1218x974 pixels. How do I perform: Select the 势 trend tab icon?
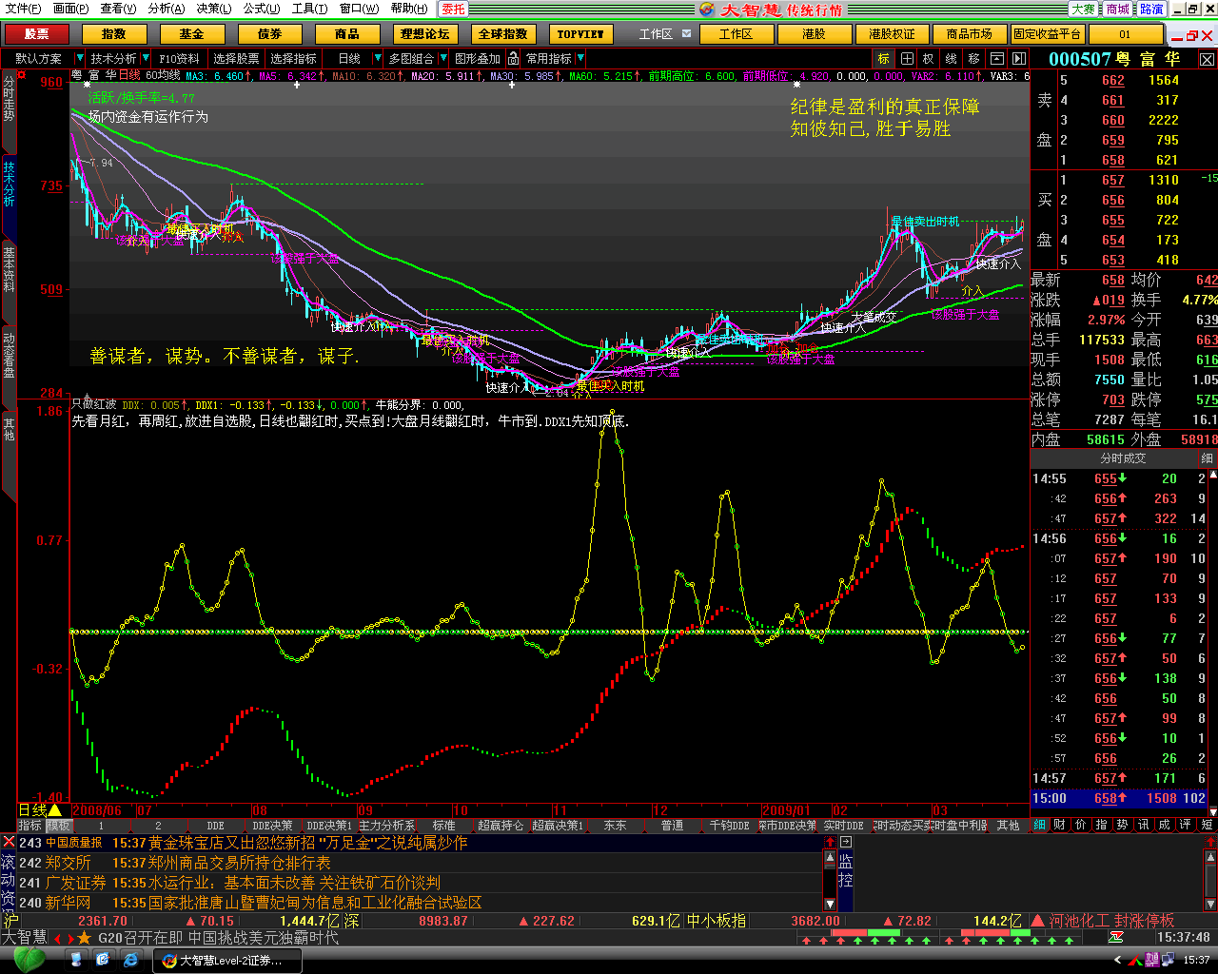click(x=1122, y=825)
